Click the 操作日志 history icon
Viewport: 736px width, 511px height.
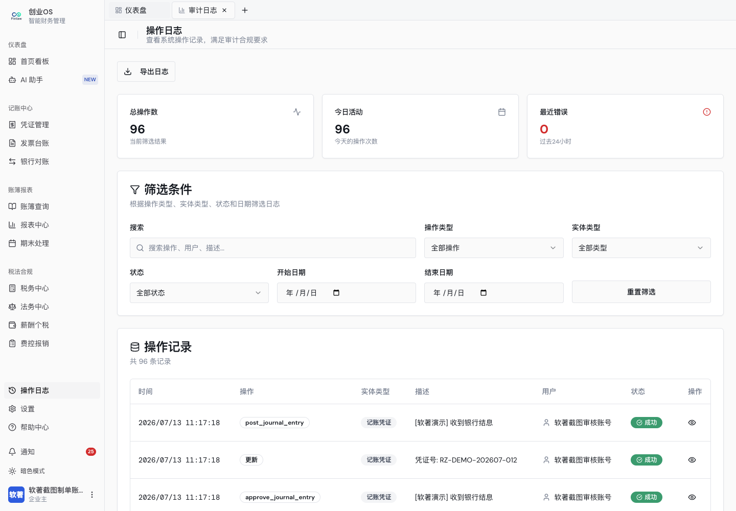12,390
